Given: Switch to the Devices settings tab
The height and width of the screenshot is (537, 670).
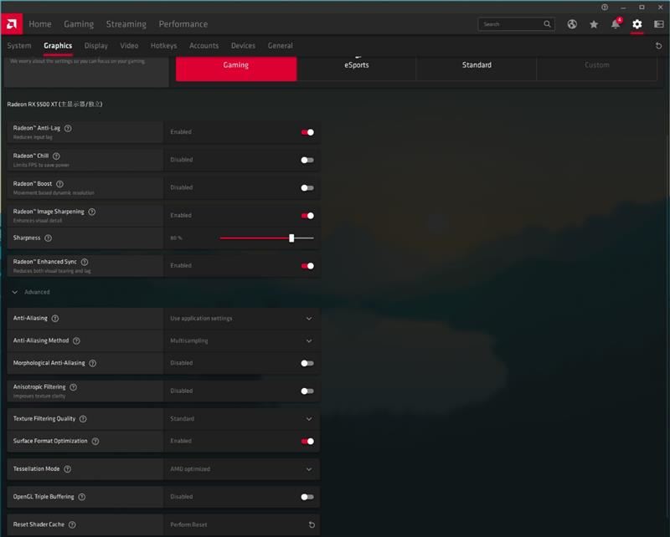Looking at the screenshot, I should [243, 46].
